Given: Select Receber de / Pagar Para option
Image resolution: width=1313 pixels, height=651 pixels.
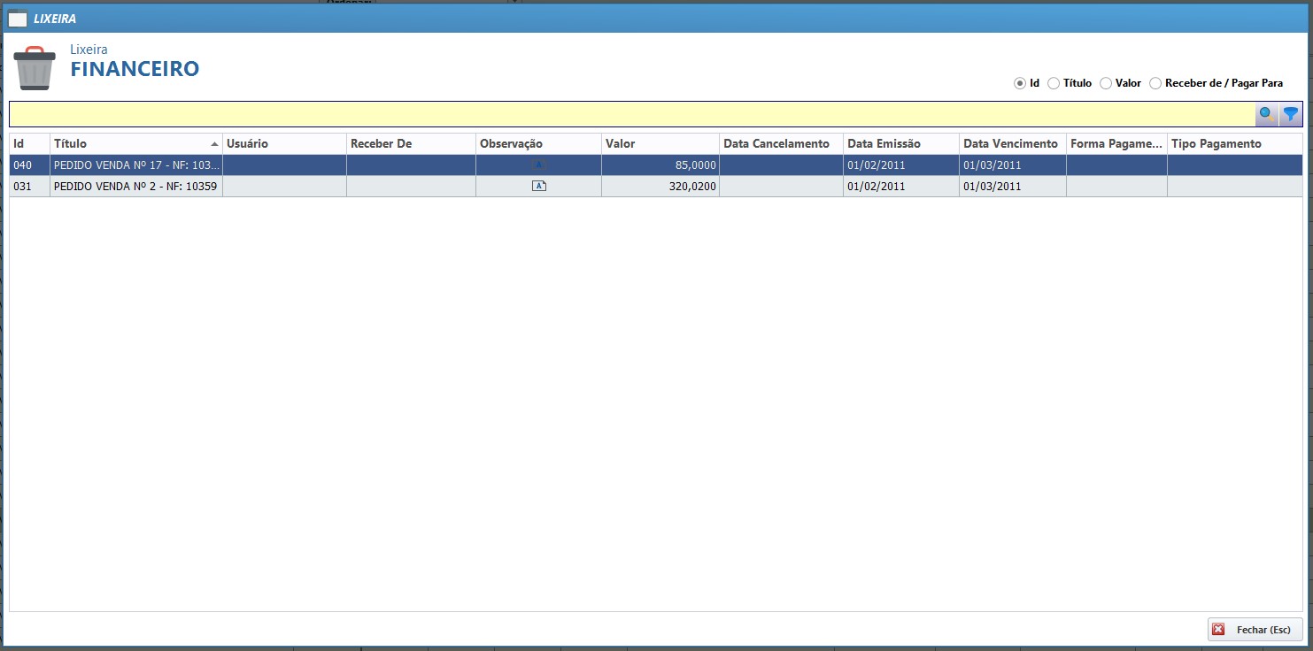Looking at the screenshot, I should pyautogui.click(x=1155, y=83).
